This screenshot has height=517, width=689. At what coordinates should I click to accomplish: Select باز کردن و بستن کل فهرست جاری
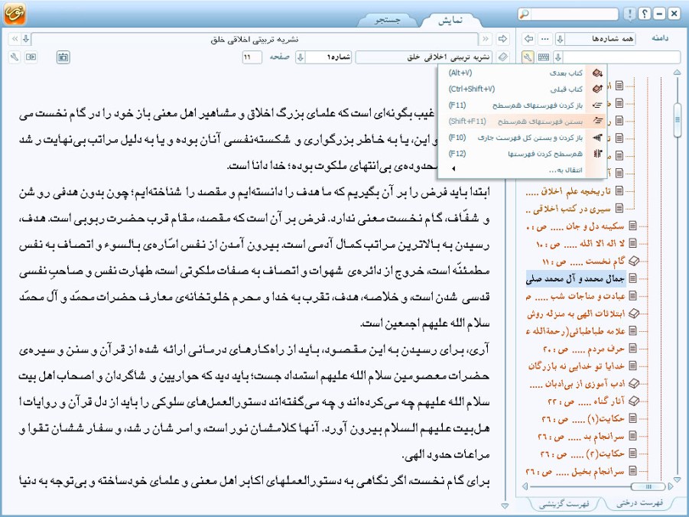[523, 138]
